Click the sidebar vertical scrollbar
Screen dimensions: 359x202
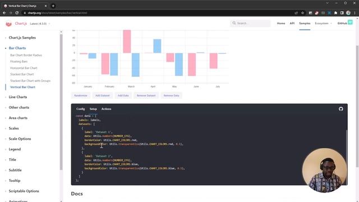[61, 102]
